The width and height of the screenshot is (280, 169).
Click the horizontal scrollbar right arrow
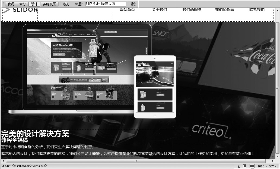pos(273,161)
